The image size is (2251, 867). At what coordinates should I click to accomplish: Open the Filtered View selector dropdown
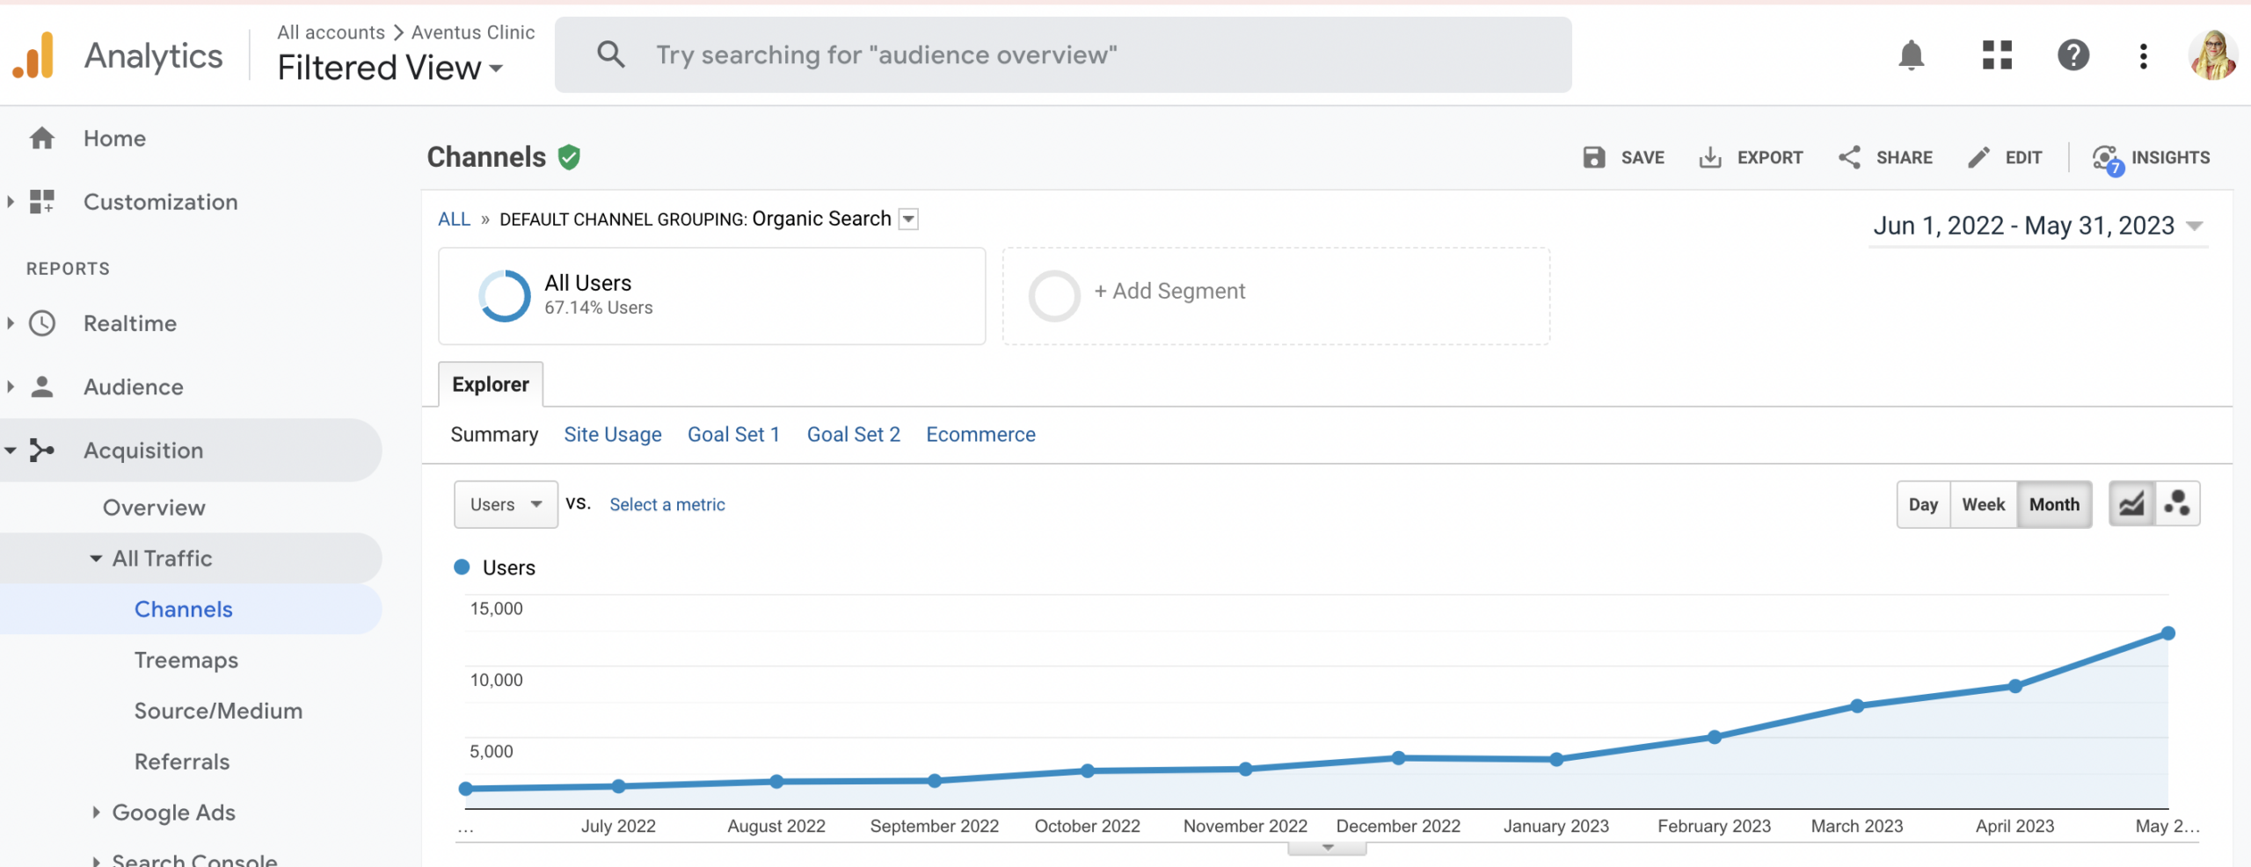[x=390, y=68]
